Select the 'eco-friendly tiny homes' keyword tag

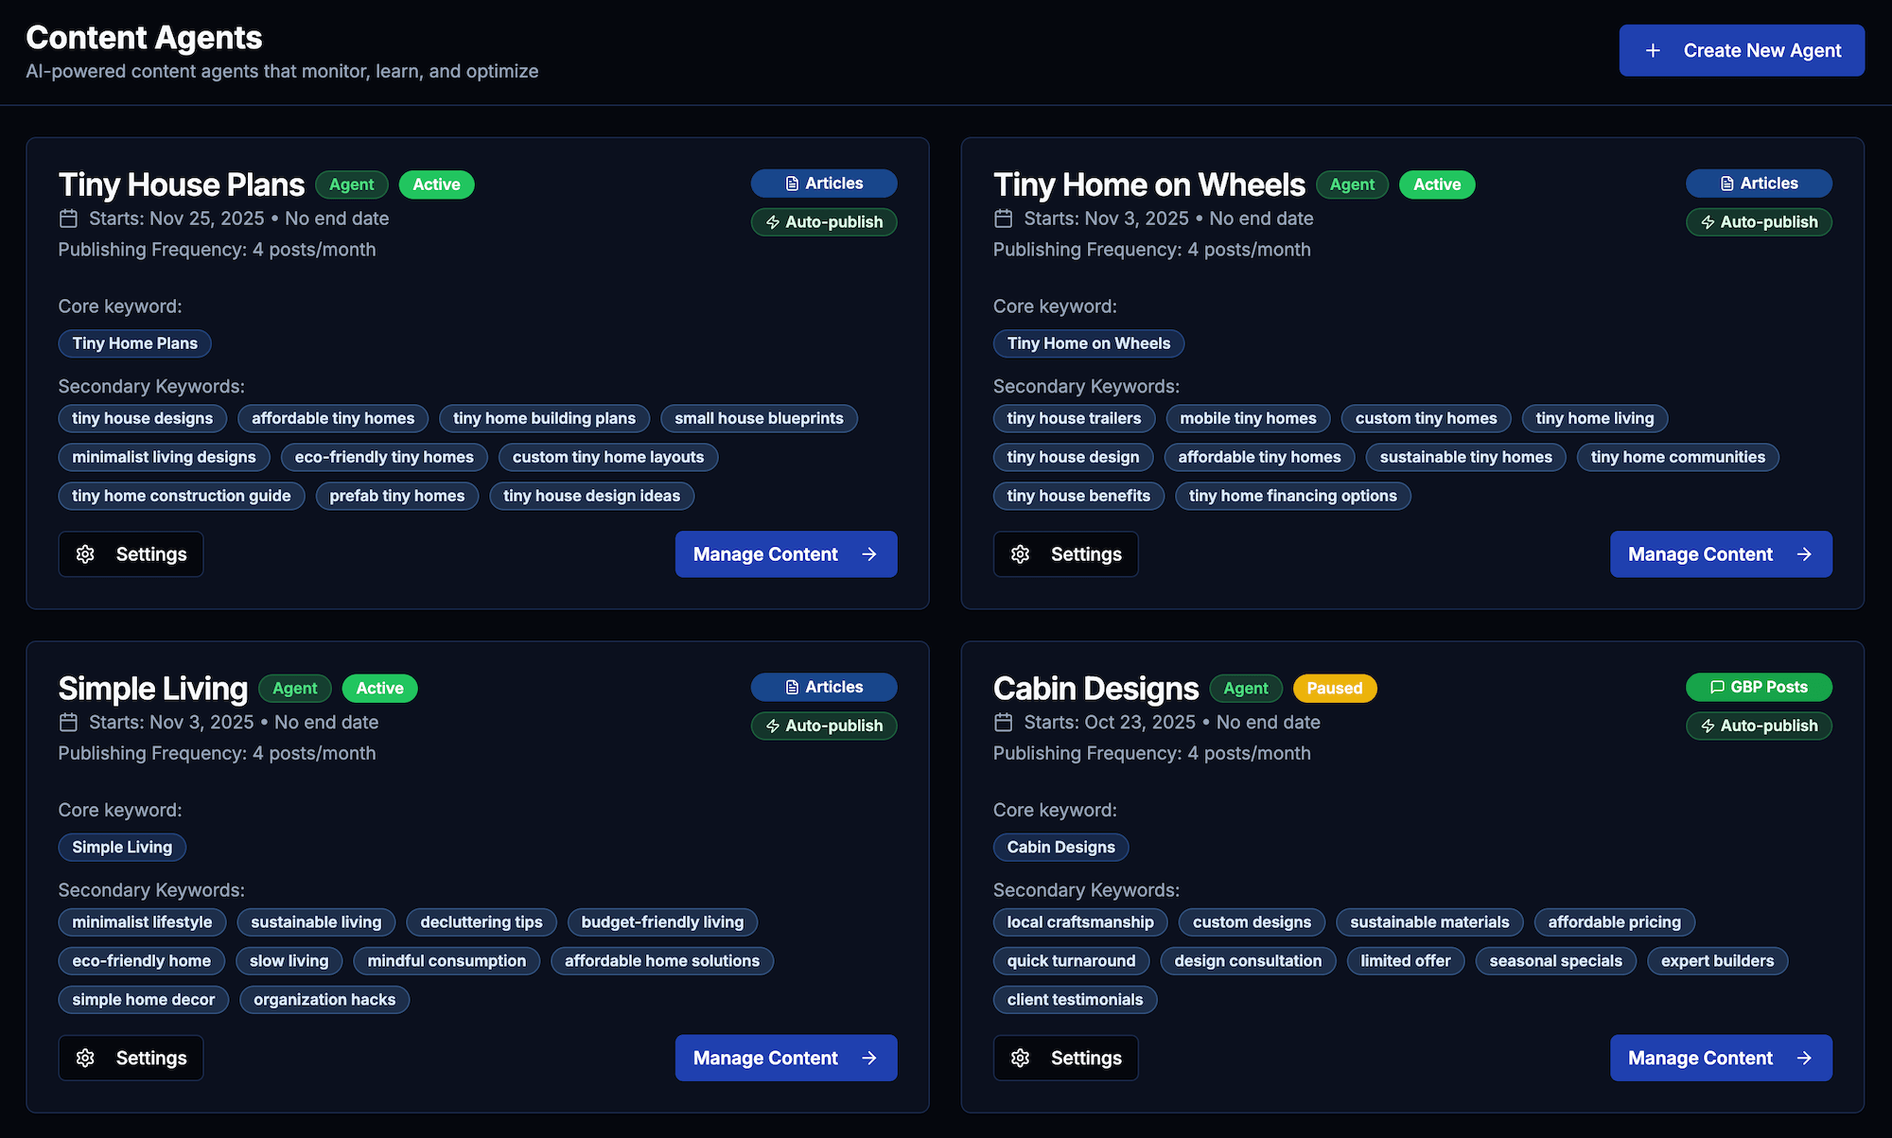(x=384, y=457)
